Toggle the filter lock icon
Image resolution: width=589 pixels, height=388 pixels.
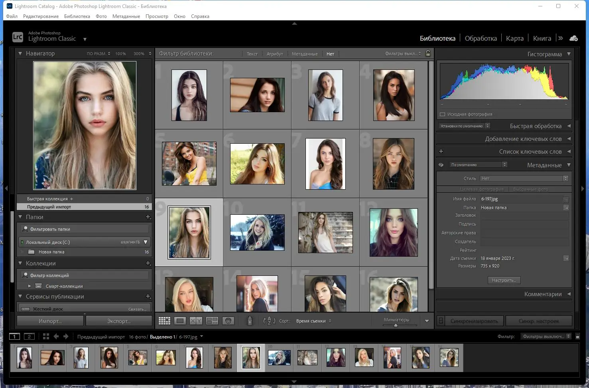point(428,53)
